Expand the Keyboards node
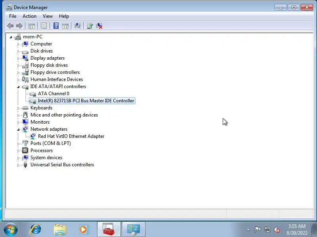This screenshot has width=317, height=237. pyautogui.click(x=18, y=108)
